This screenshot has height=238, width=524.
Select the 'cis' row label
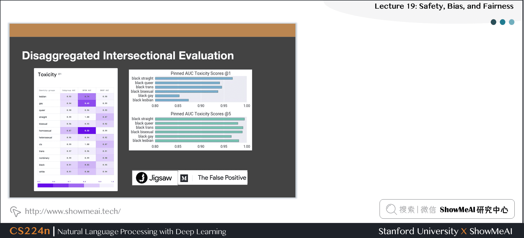(41, 144)
